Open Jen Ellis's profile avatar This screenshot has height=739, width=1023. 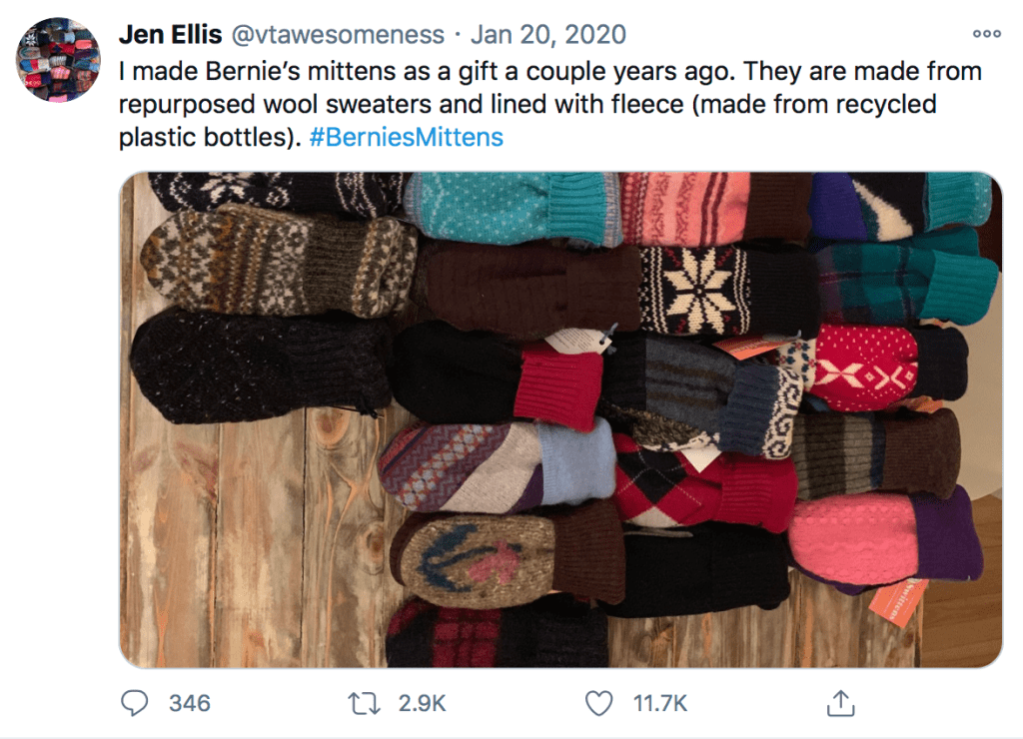(59, 59)
